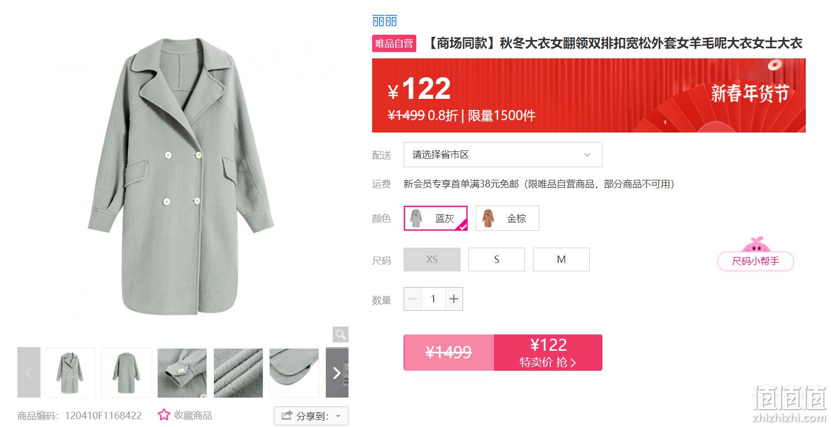Select the 蓝灰 color option

(436, 218)
